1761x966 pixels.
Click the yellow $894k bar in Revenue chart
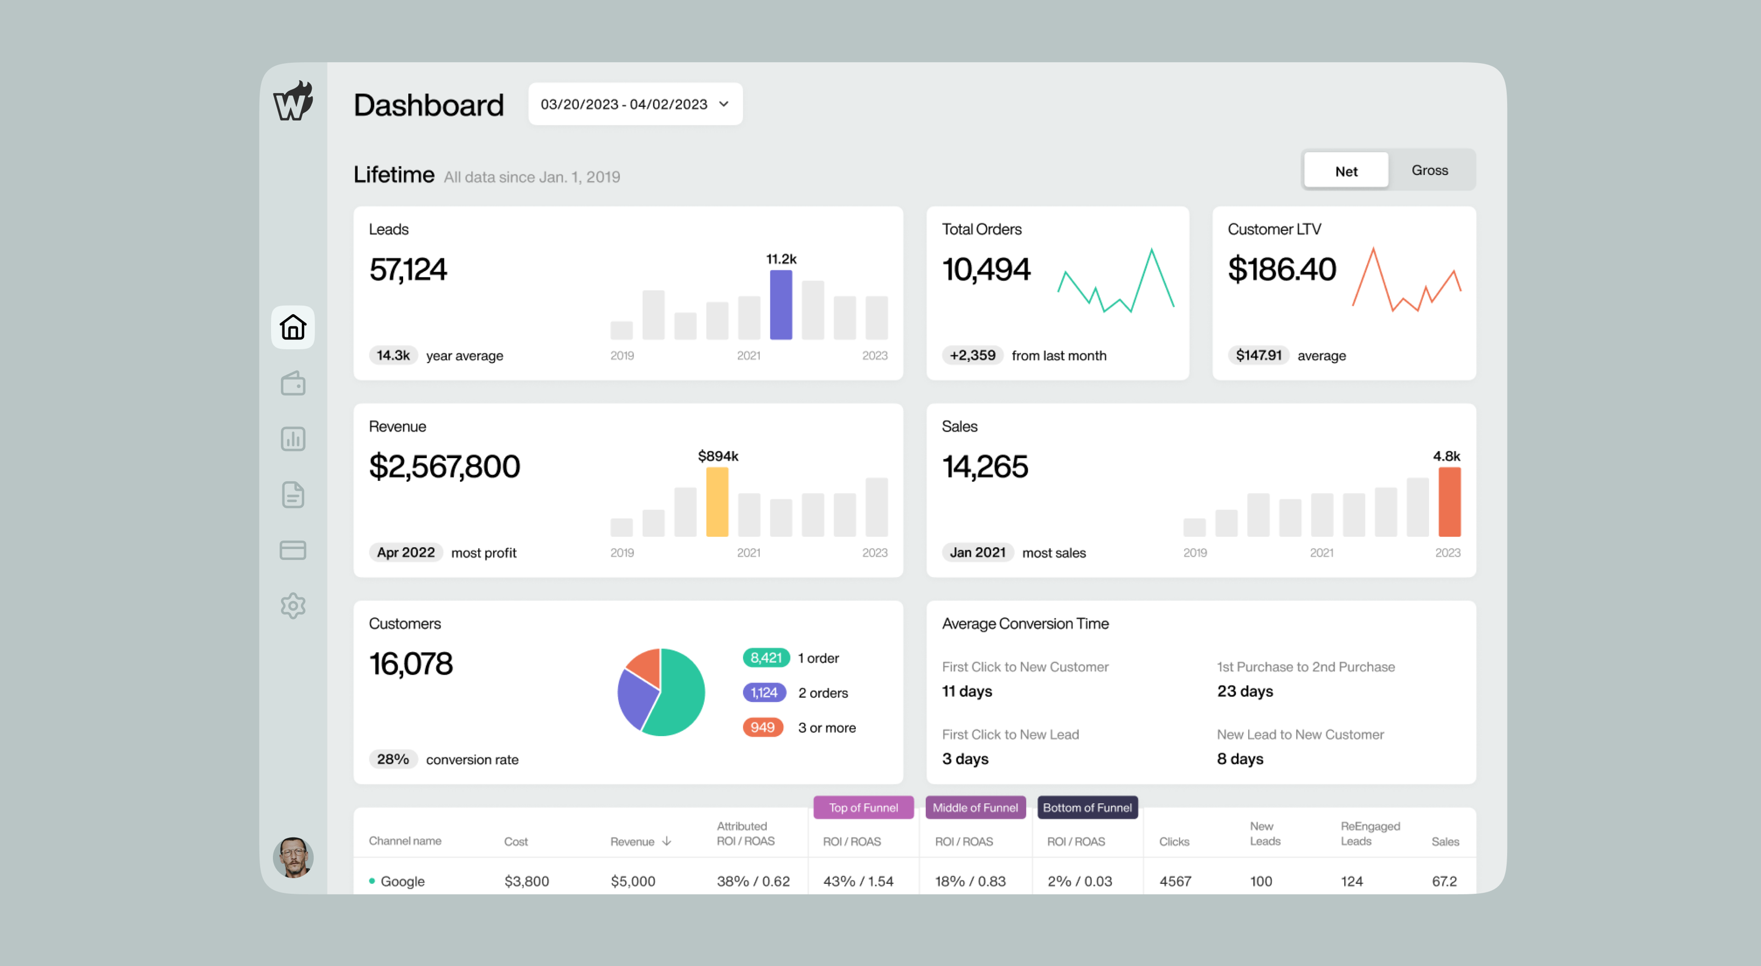pyautogui.click(x=717, y=502)
